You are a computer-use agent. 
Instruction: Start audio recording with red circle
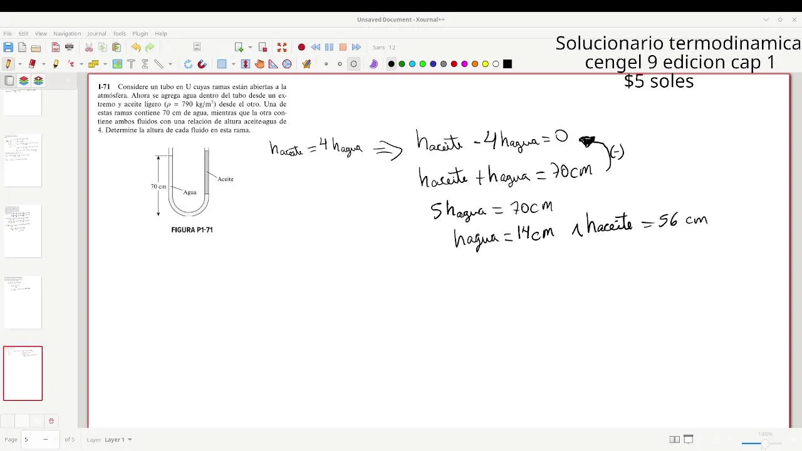301,47
